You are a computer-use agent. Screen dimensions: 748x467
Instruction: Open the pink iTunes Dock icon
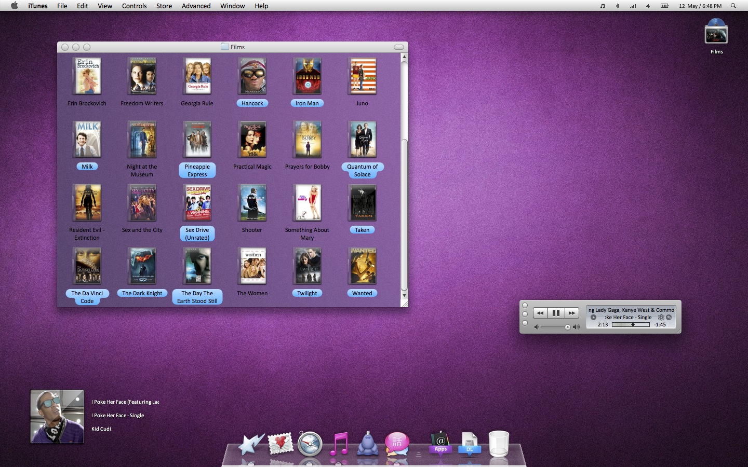tap(339, 444)
